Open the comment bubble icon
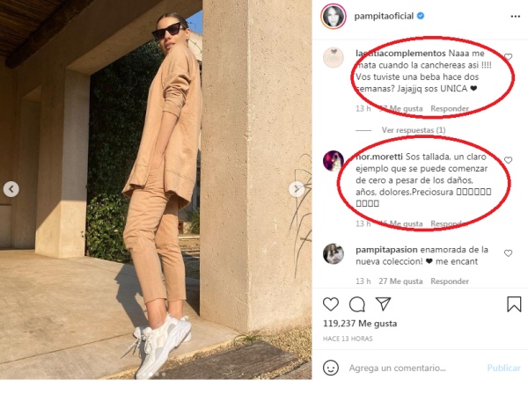Viewport: 528px width, 409px height. [357, 304]
